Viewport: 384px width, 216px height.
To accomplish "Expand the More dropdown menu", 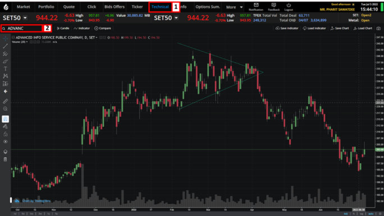I will 234,7.
